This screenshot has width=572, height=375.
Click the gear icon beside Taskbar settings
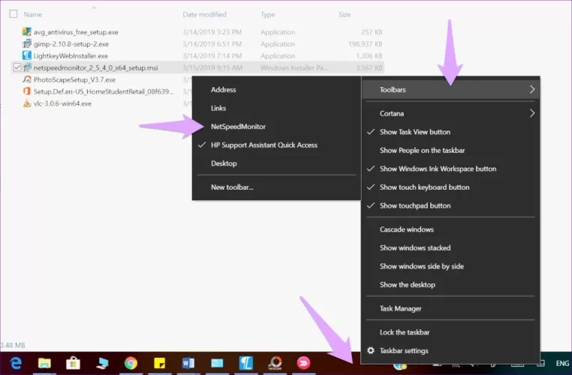[x=369, y=351]
